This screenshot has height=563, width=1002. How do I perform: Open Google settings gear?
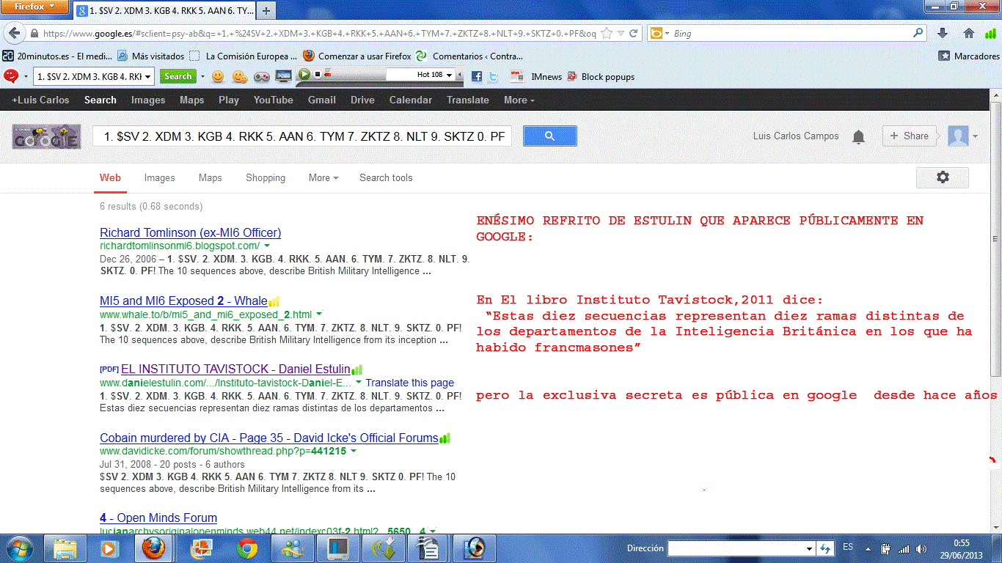[x=943, y=177]
